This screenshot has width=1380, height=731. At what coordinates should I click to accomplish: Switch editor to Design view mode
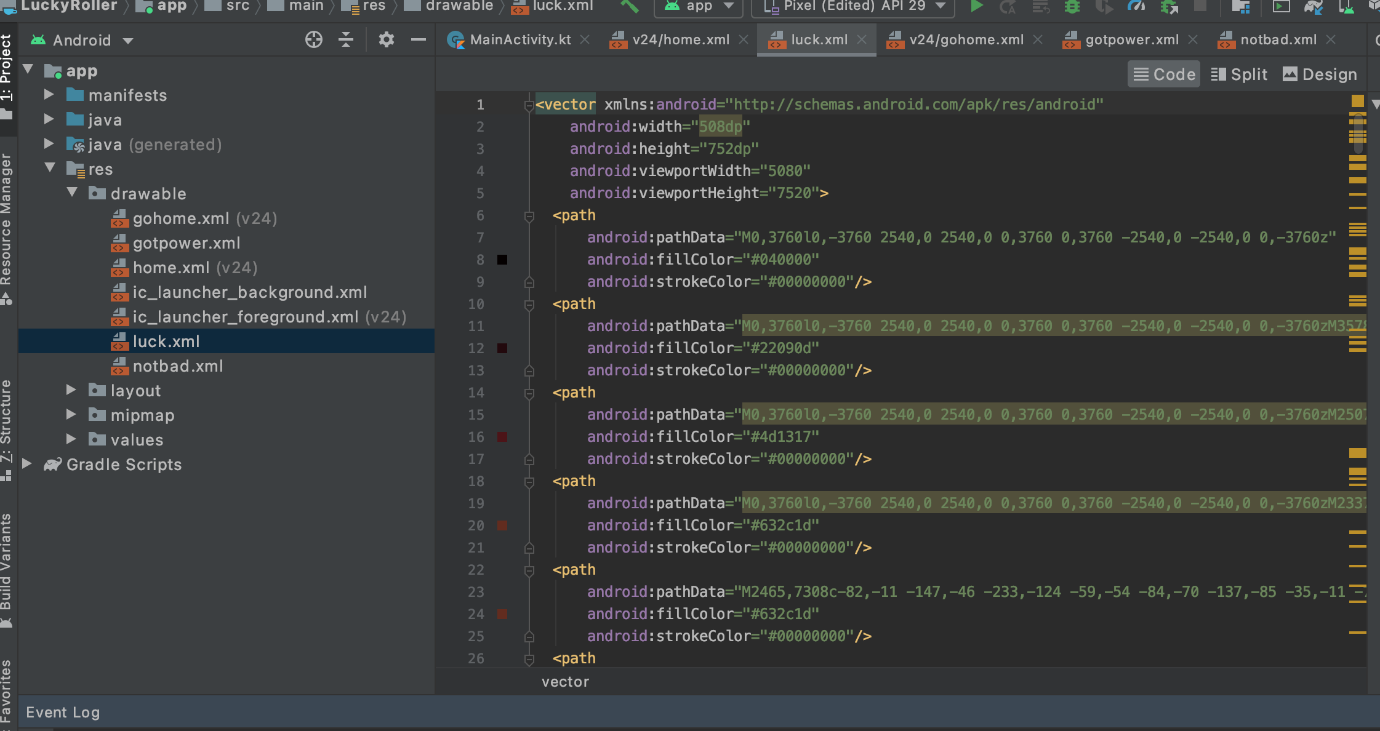pos(1320,74)
